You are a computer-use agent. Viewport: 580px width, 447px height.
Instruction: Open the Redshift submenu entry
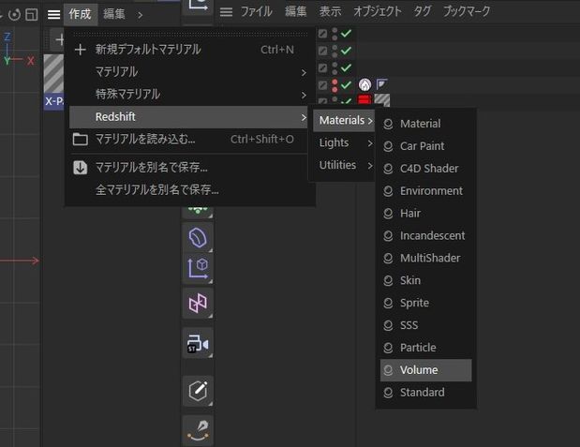pyautogui.click(x=188, y=117)
